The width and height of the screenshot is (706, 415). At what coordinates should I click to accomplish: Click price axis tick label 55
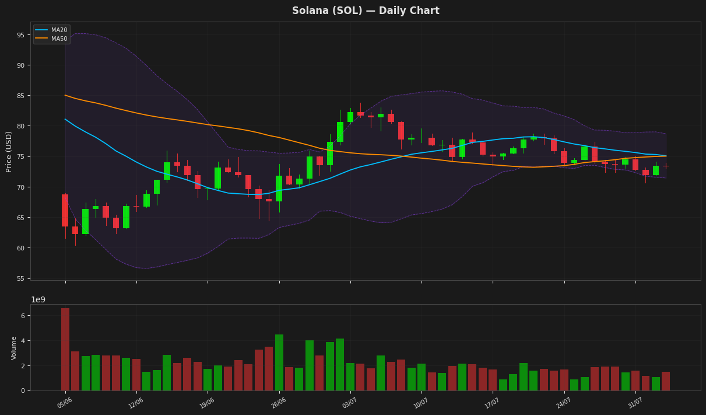[20, 278]
